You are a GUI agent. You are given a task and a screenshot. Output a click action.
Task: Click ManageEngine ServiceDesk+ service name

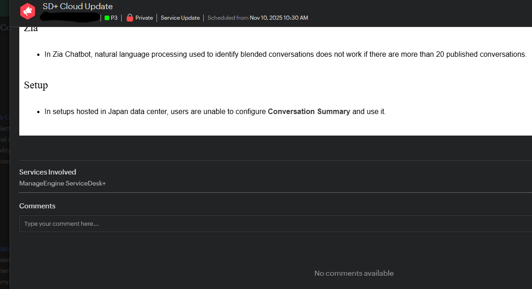click(62, 183)
